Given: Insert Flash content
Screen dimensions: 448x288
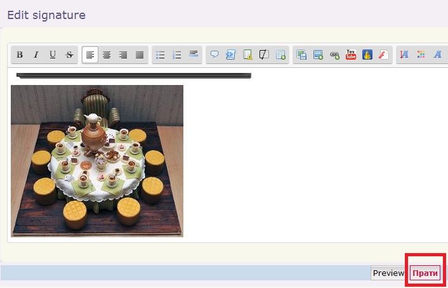Looking at the screenshot, I should click(x=384, y=55).
